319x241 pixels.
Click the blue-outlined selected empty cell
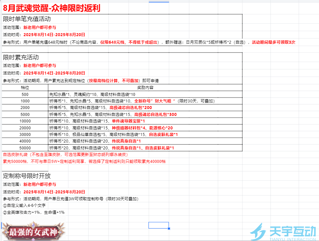click(159, 225)
